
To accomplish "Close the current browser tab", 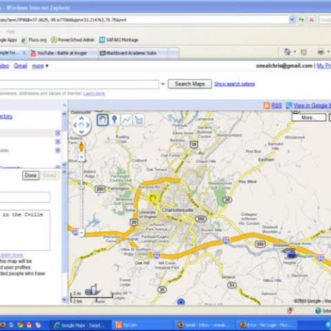I will pos(24,53).
